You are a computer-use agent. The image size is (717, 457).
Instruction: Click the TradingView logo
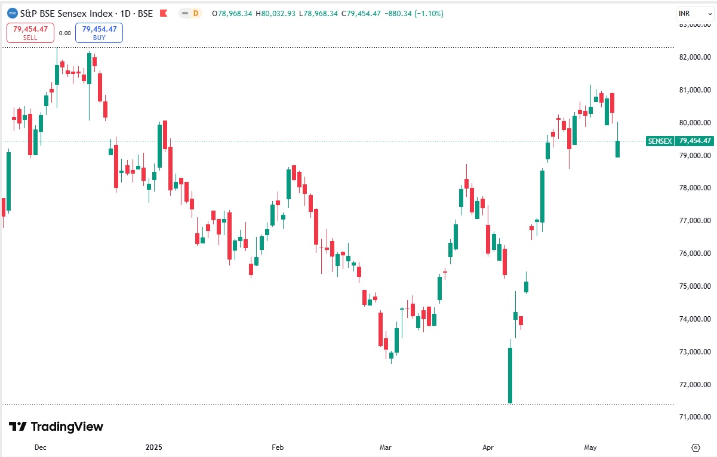point(57,427)
